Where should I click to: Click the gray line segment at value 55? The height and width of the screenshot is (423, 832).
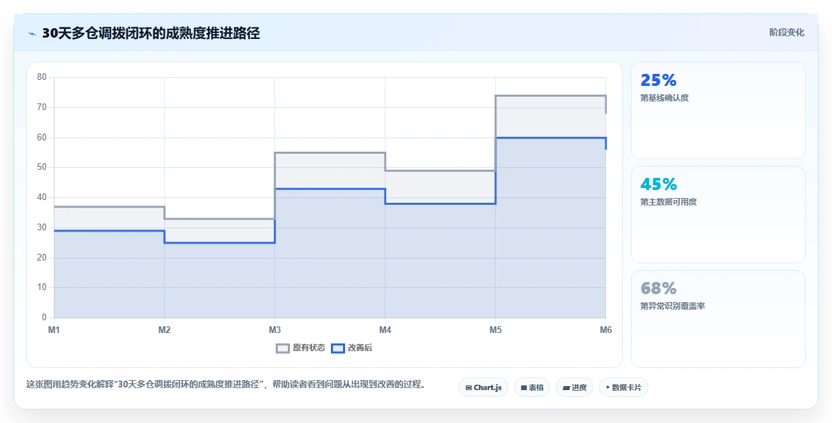[x=330, y=152]
